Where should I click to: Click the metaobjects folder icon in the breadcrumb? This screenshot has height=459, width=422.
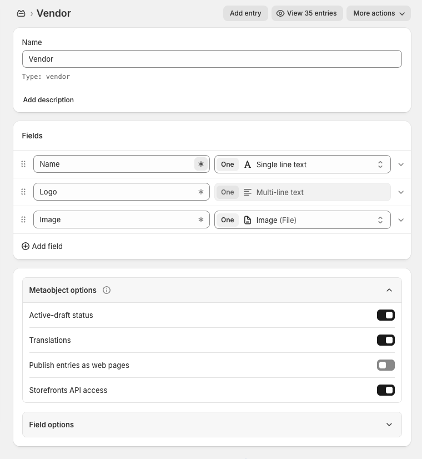21,13
